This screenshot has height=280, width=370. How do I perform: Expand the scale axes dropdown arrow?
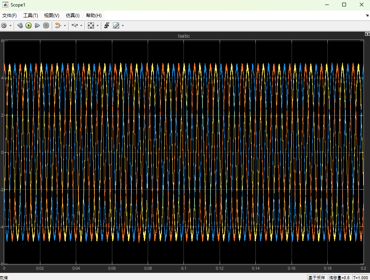coord(97,25)
